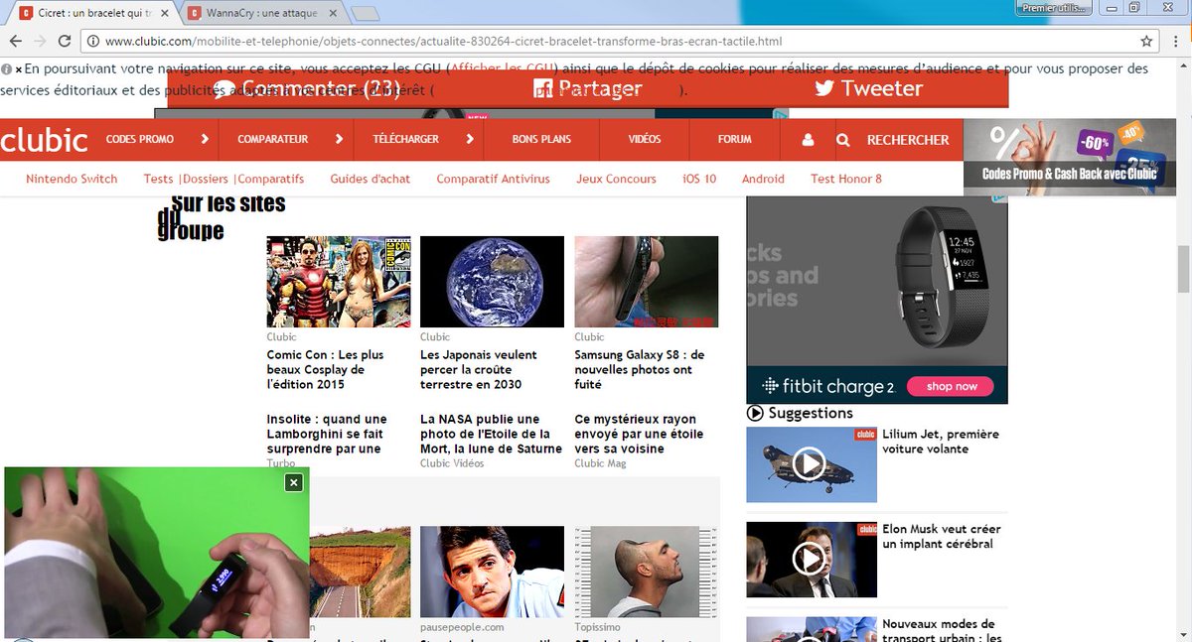1192x642 pixels.
Task: Close the WannaCry tab
Action: pos(334,13)
